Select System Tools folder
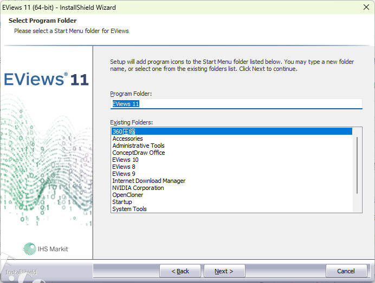 pyautogui.click(x=129, y=209)
